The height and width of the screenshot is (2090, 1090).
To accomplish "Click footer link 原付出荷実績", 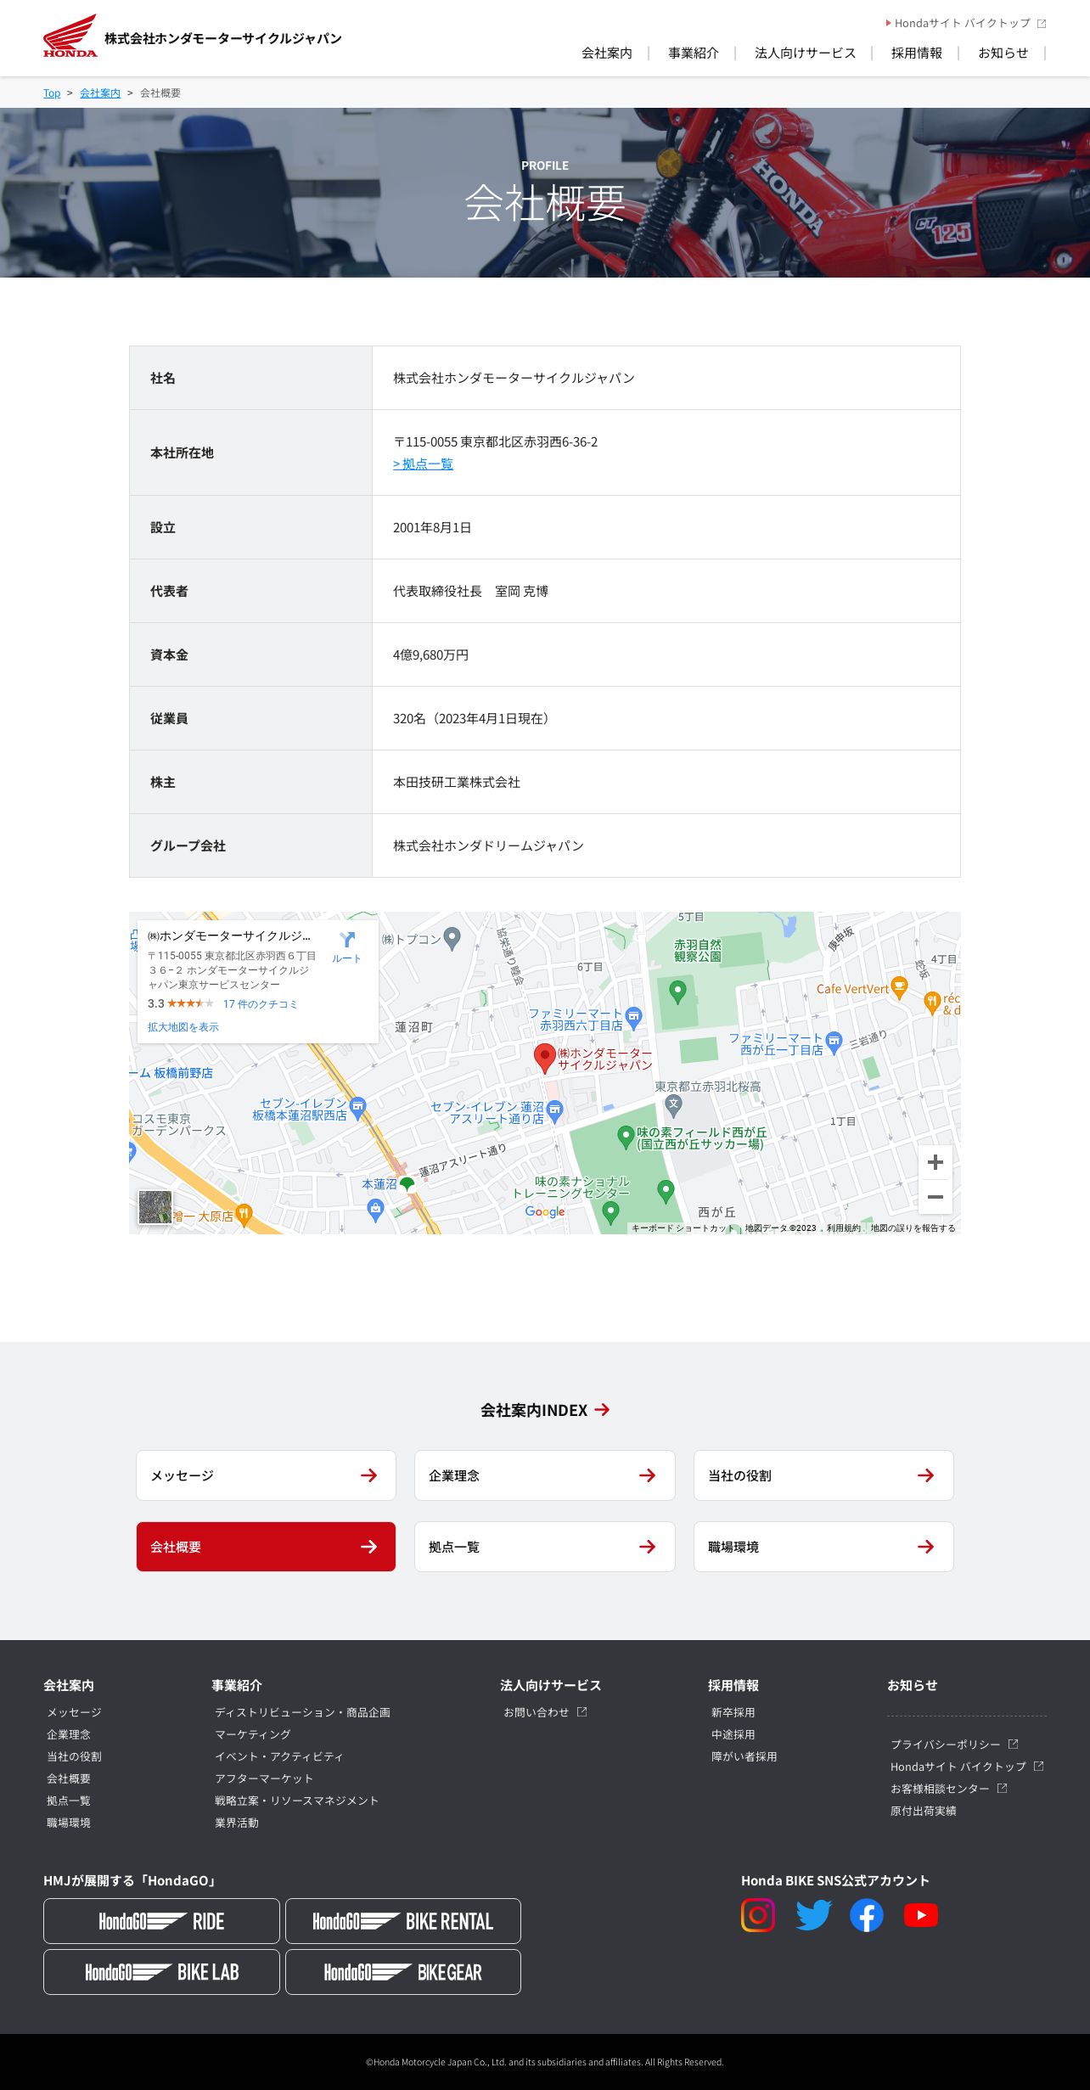I will 924,1811.
